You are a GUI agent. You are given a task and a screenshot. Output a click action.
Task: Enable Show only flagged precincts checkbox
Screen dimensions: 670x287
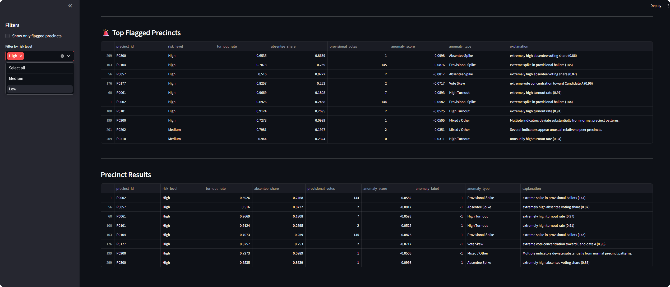click(7, 36)
